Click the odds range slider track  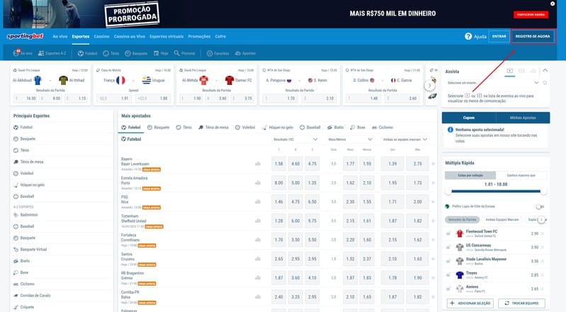496,192
